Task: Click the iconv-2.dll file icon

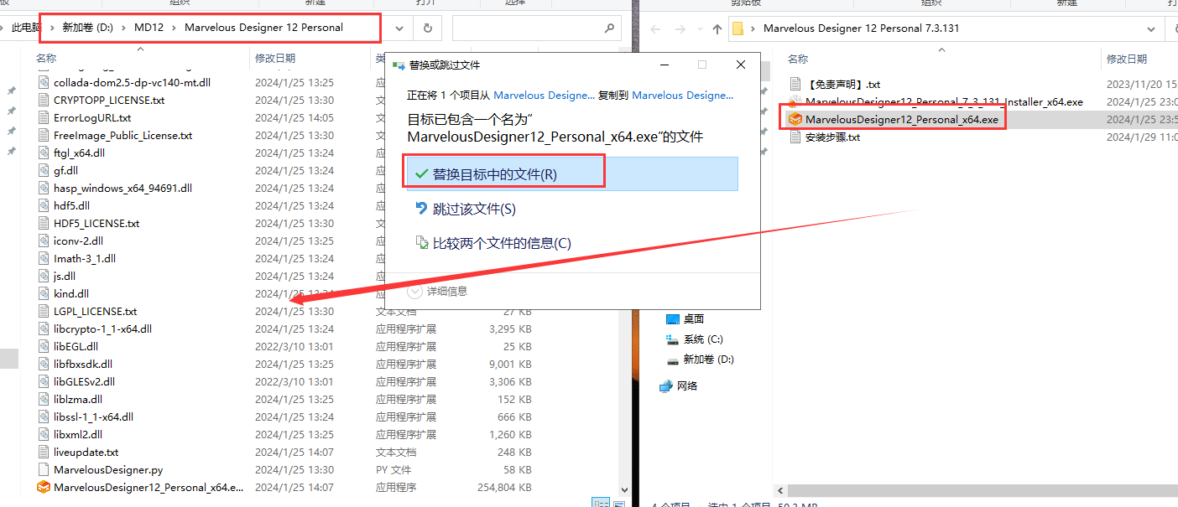Action: (x=45, y=241)
